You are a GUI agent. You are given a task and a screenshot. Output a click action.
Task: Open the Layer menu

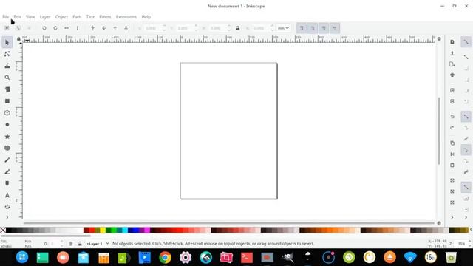click(x=45, y=17)
